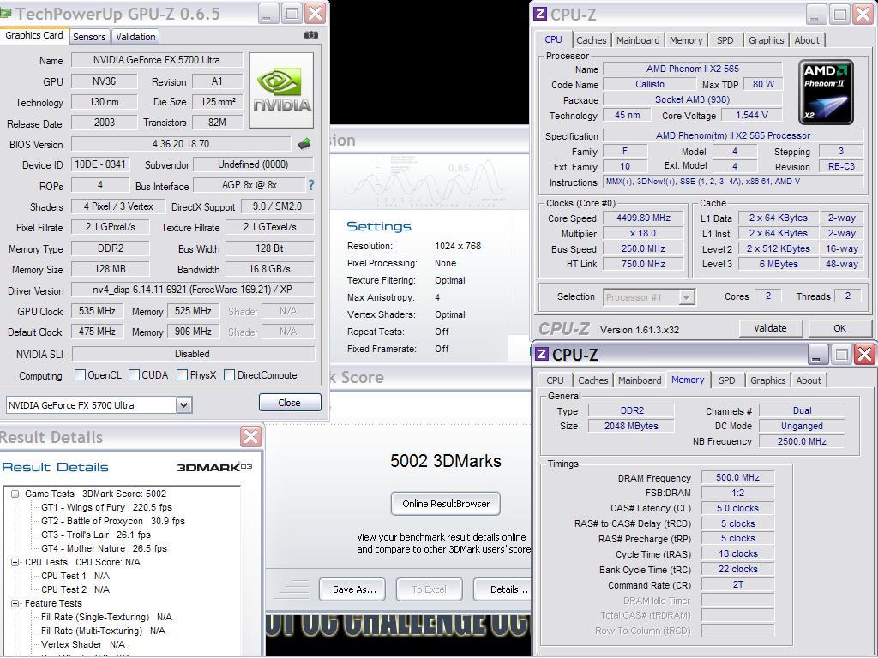
Task: Click the GPU-Z screenshot camera icon
Action: (x=310, y=35)
